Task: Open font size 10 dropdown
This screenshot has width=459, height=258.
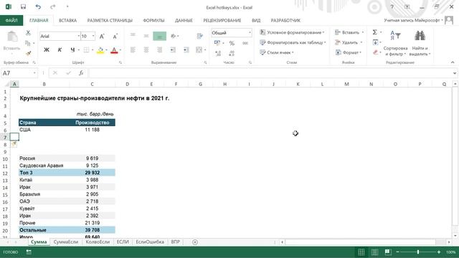Action: 93,37
